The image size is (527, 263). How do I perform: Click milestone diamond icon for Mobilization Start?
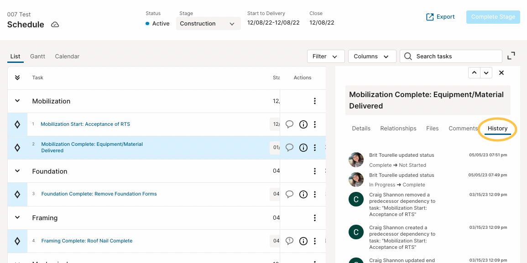pyautogui.click(x=17, y=124)
